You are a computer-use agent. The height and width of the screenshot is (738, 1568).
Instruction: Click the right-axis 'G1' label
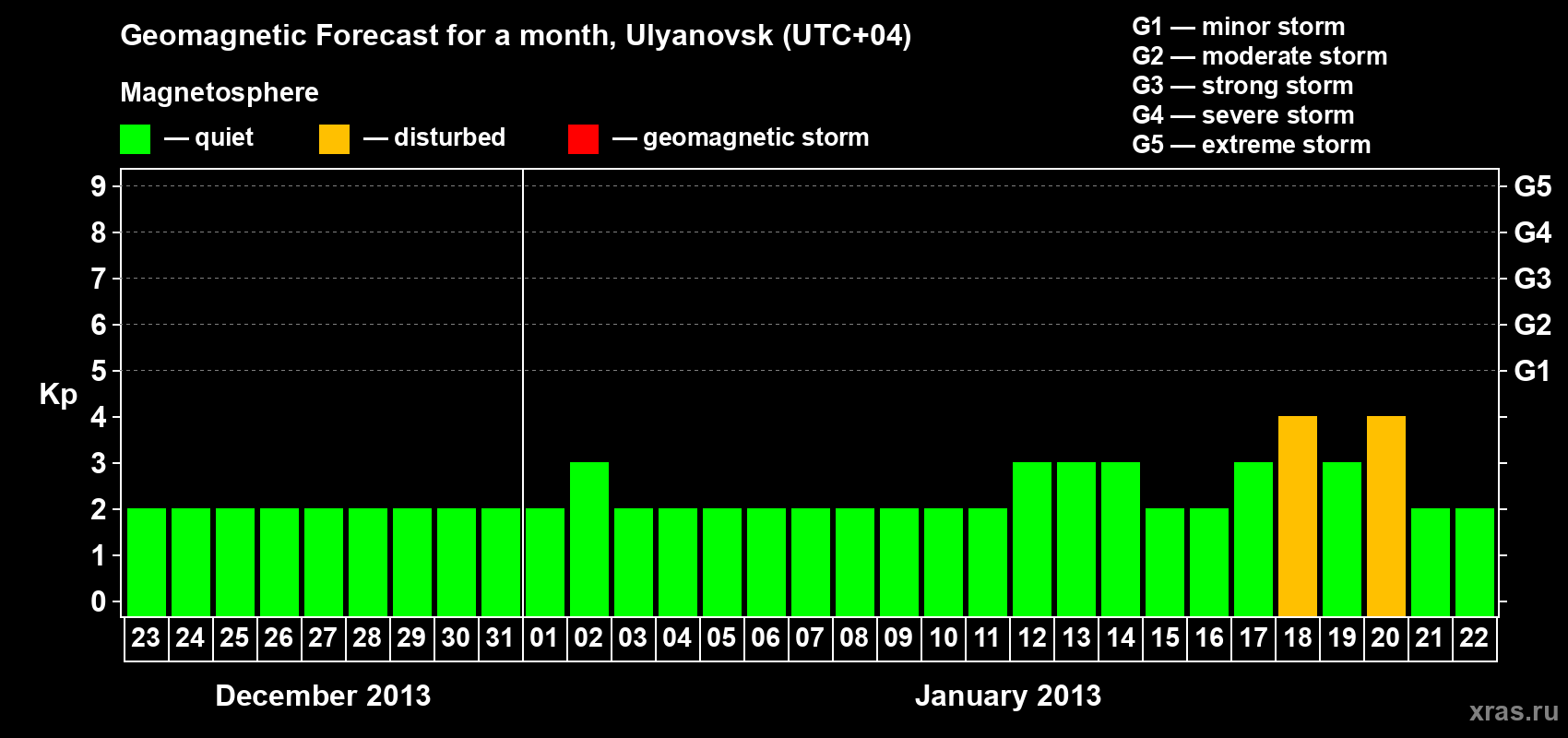coord(1532,371)
